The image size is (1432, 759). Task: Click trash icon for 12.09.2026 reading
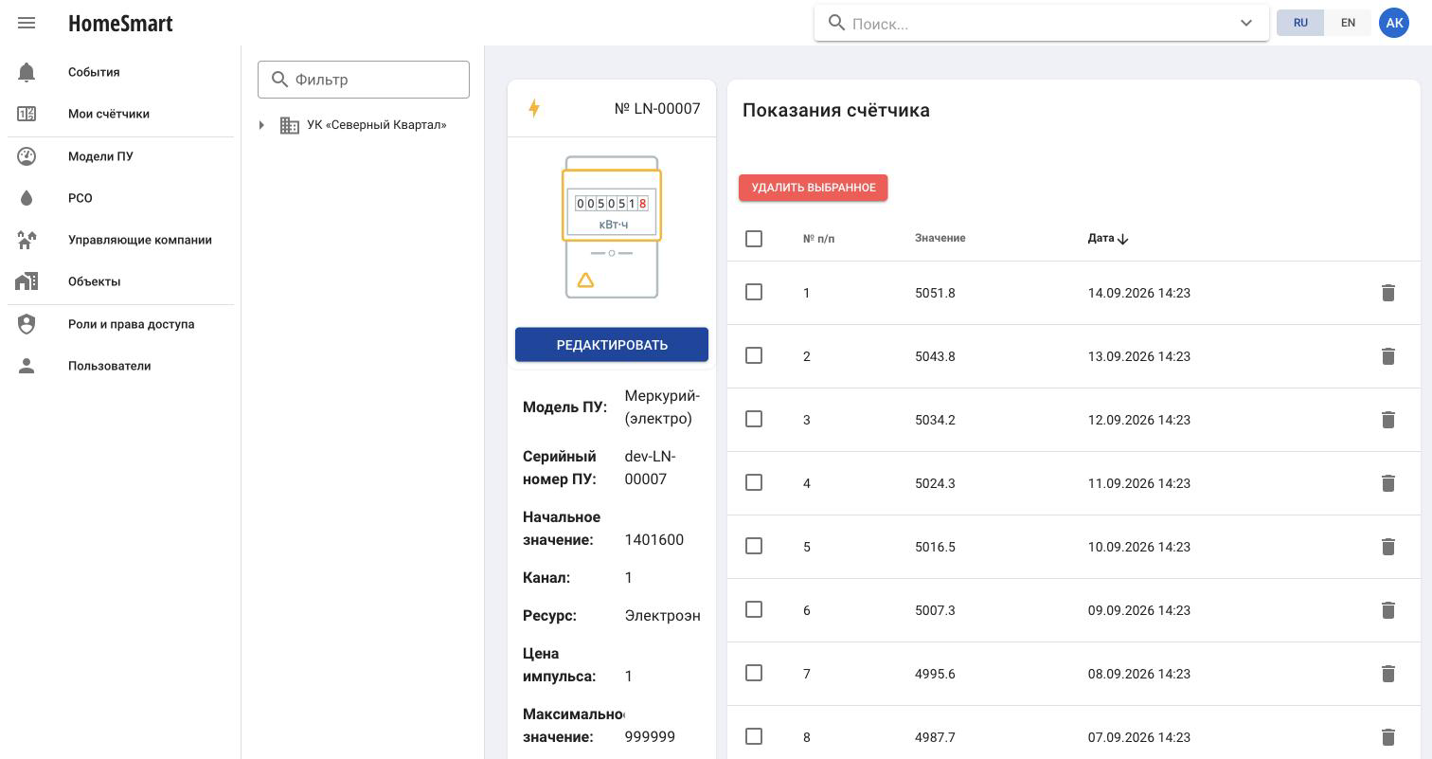tap(1387, 420)
